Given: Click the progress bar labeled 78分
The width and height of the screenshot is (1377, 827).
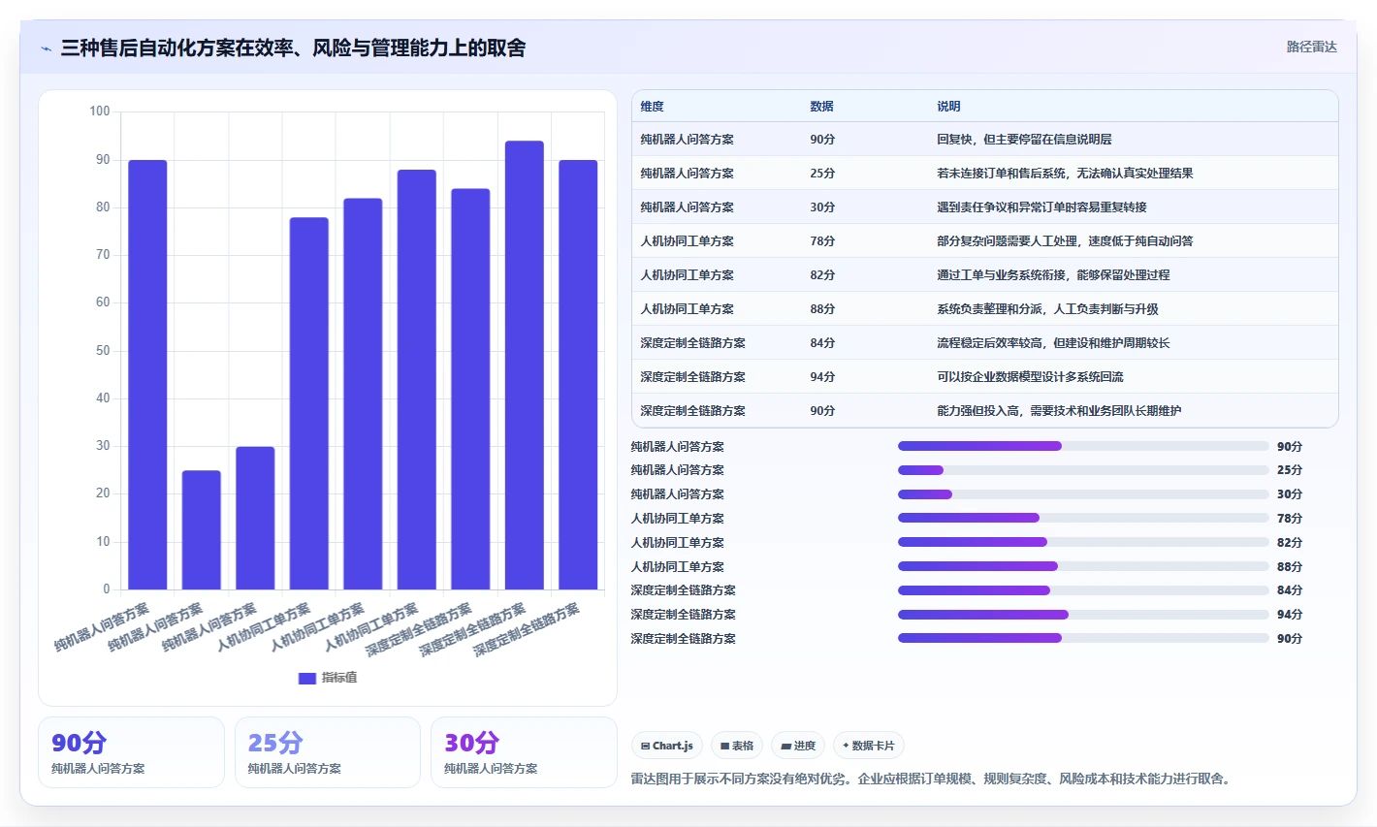Looking at the screenshot, I should pos(1083,518).
